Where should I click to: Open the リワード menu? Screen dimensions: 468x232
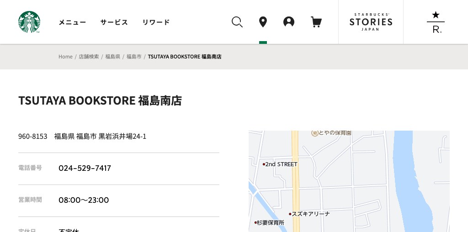pos(156,22)
